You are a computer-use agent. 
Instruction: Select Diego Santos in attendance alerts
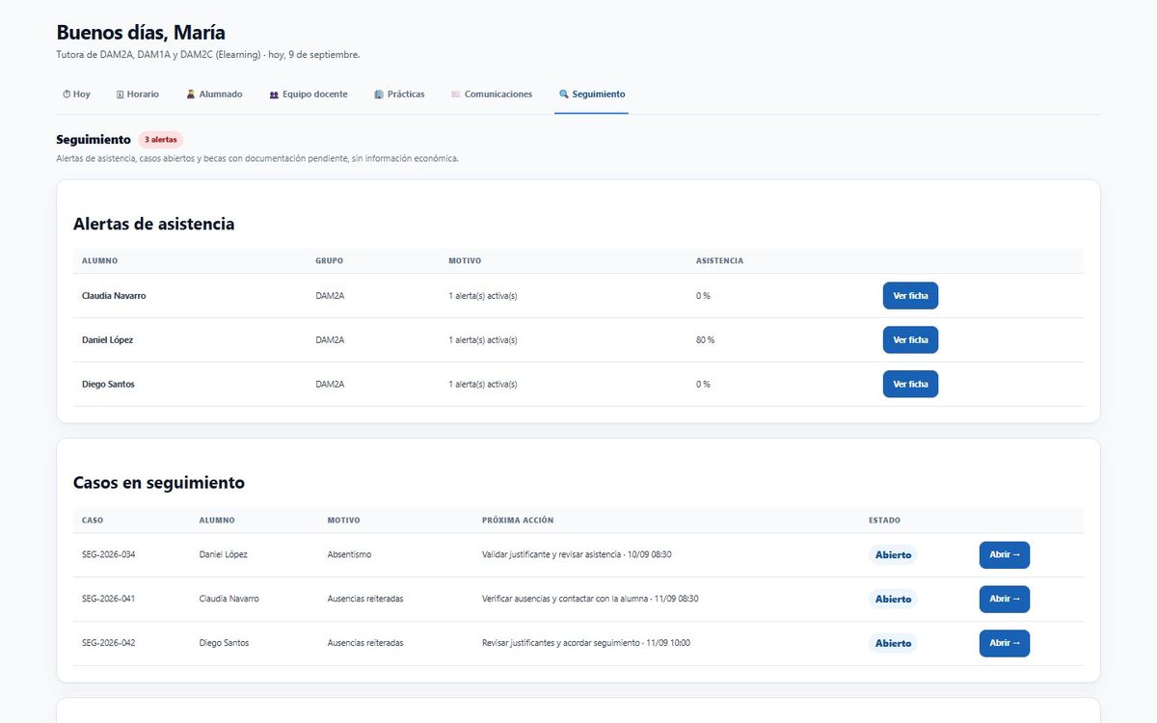tap(108, 385)
